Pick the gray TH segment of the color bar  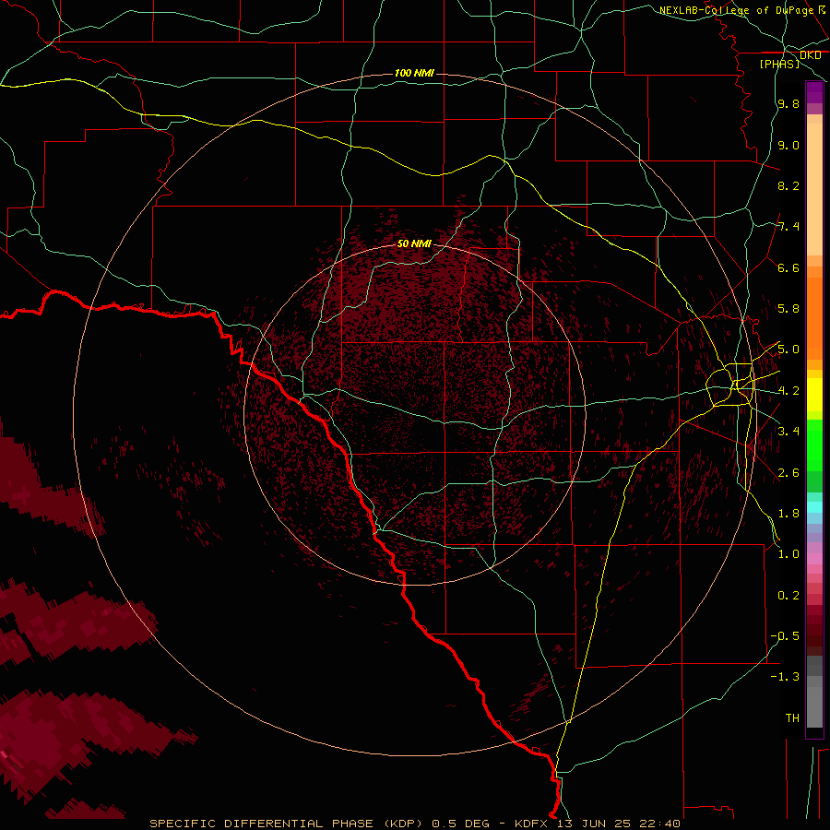point(814,706)
